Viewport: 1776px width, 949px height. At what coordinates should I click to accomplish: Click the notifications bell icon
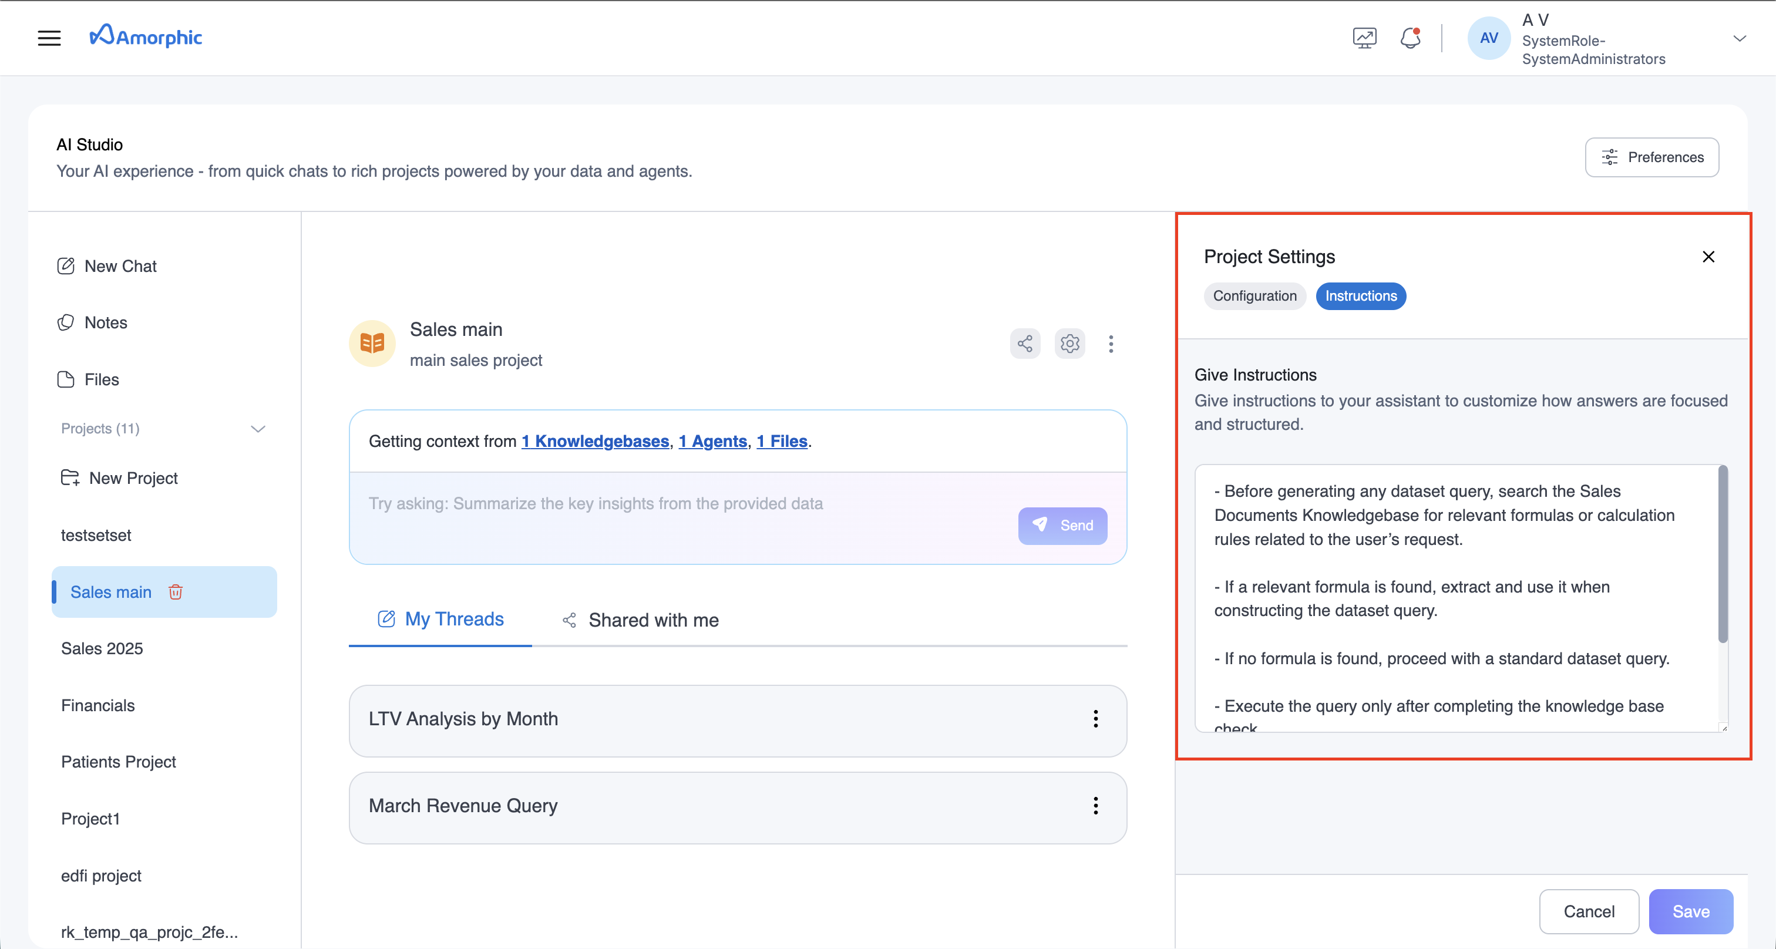[1410, 38]
